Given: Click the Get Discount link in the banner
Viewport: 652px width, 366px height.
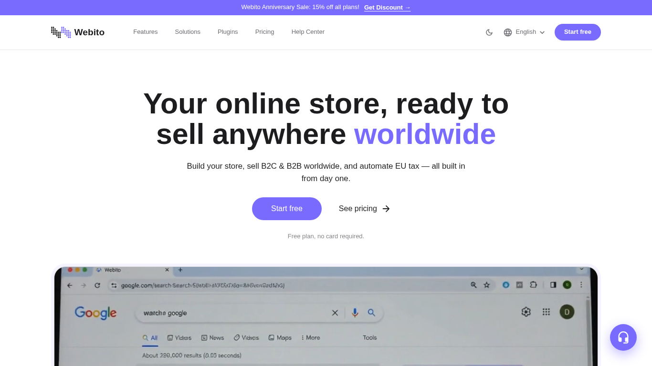Looking at the screenshot, I should [x=387, y=8].
